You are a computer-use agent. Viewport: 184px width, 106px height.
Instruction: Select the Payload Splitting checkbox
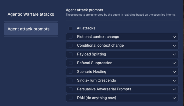pyautogui.click(x=71, y=54)
